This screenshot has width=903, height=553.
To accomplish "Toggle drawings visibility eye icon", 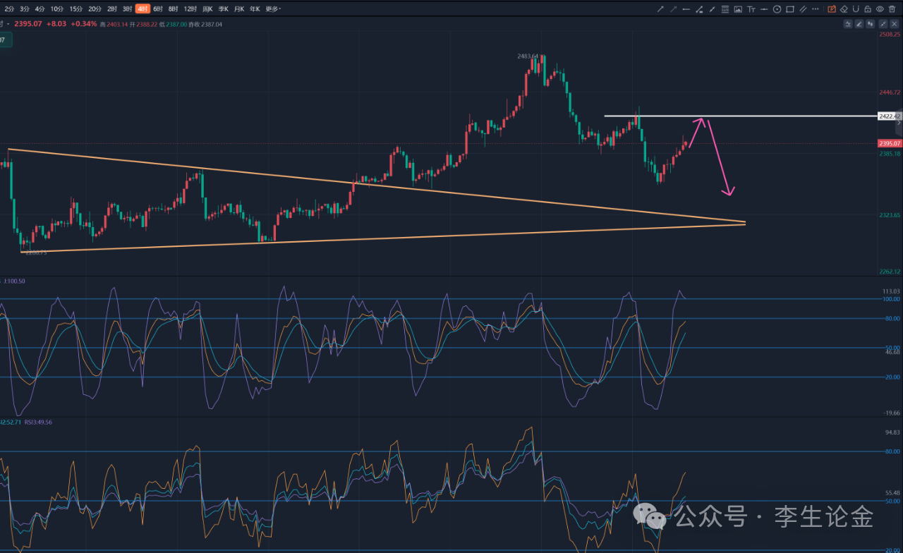I will pyautogui.click(x=880, y=9).
